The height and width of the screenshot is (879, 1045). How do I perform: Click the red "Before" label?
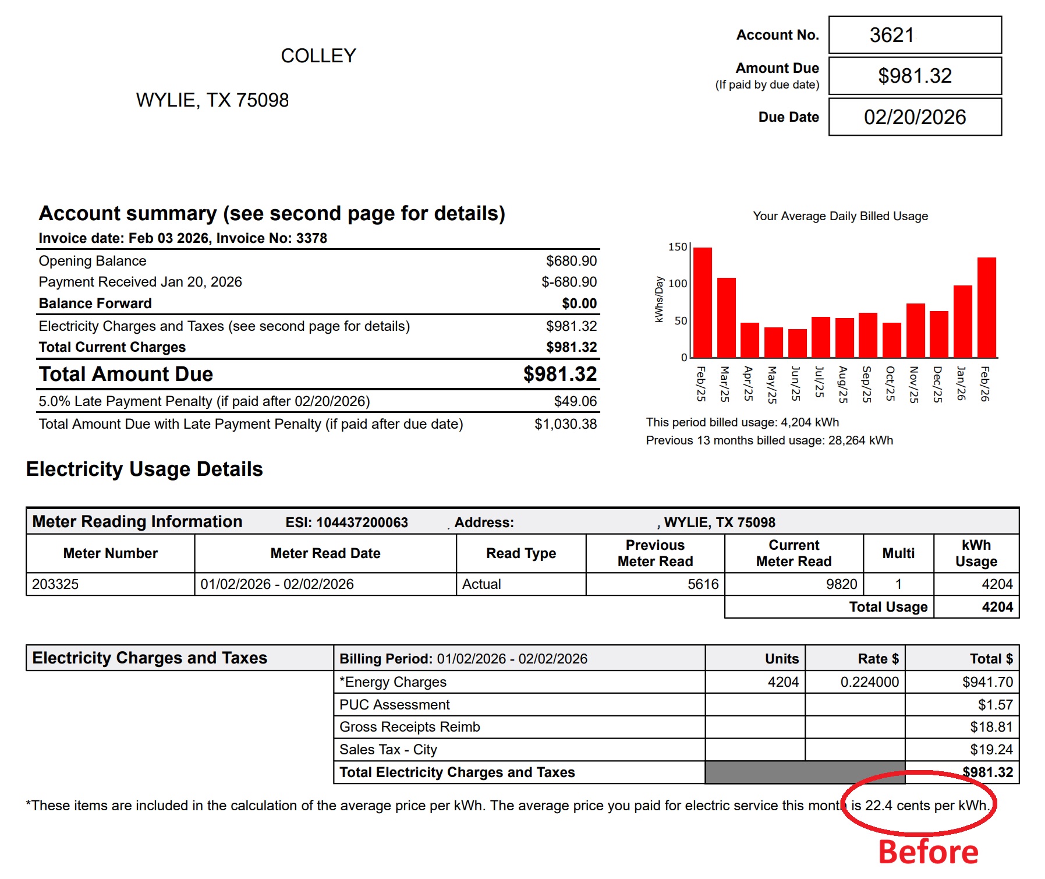coord(928,852)
